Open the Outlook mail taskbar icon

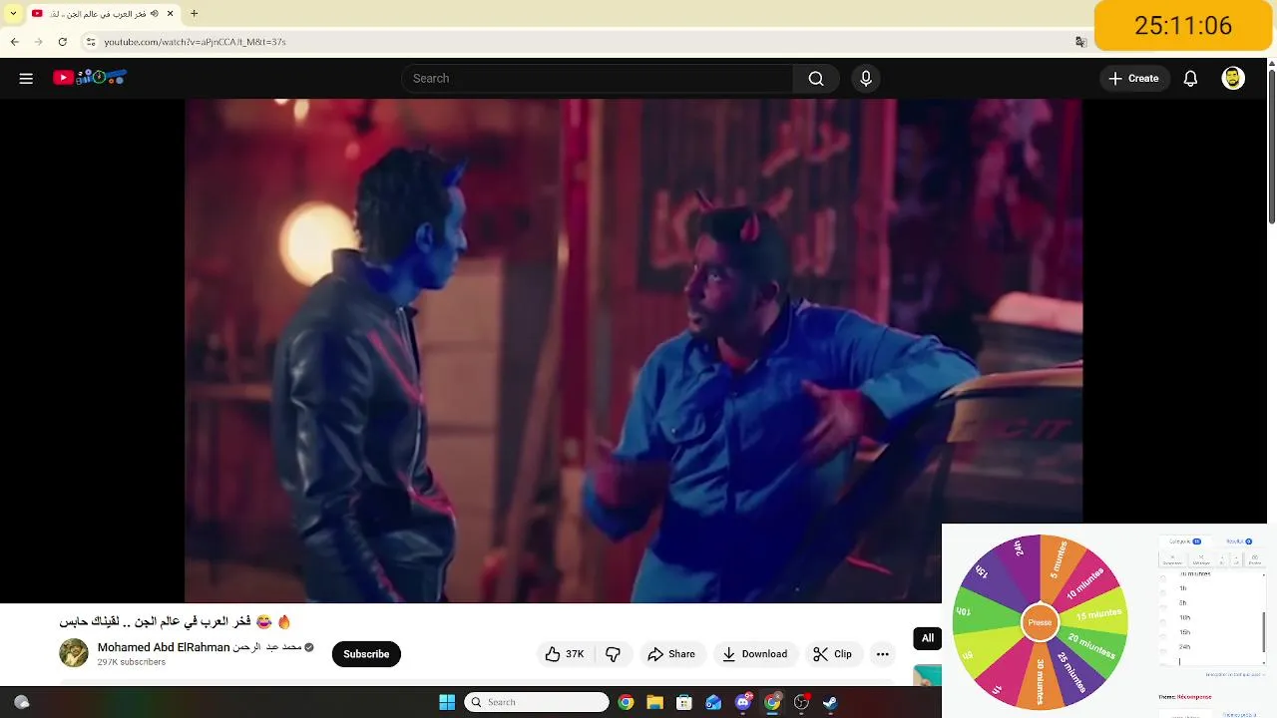click(713, 702)
